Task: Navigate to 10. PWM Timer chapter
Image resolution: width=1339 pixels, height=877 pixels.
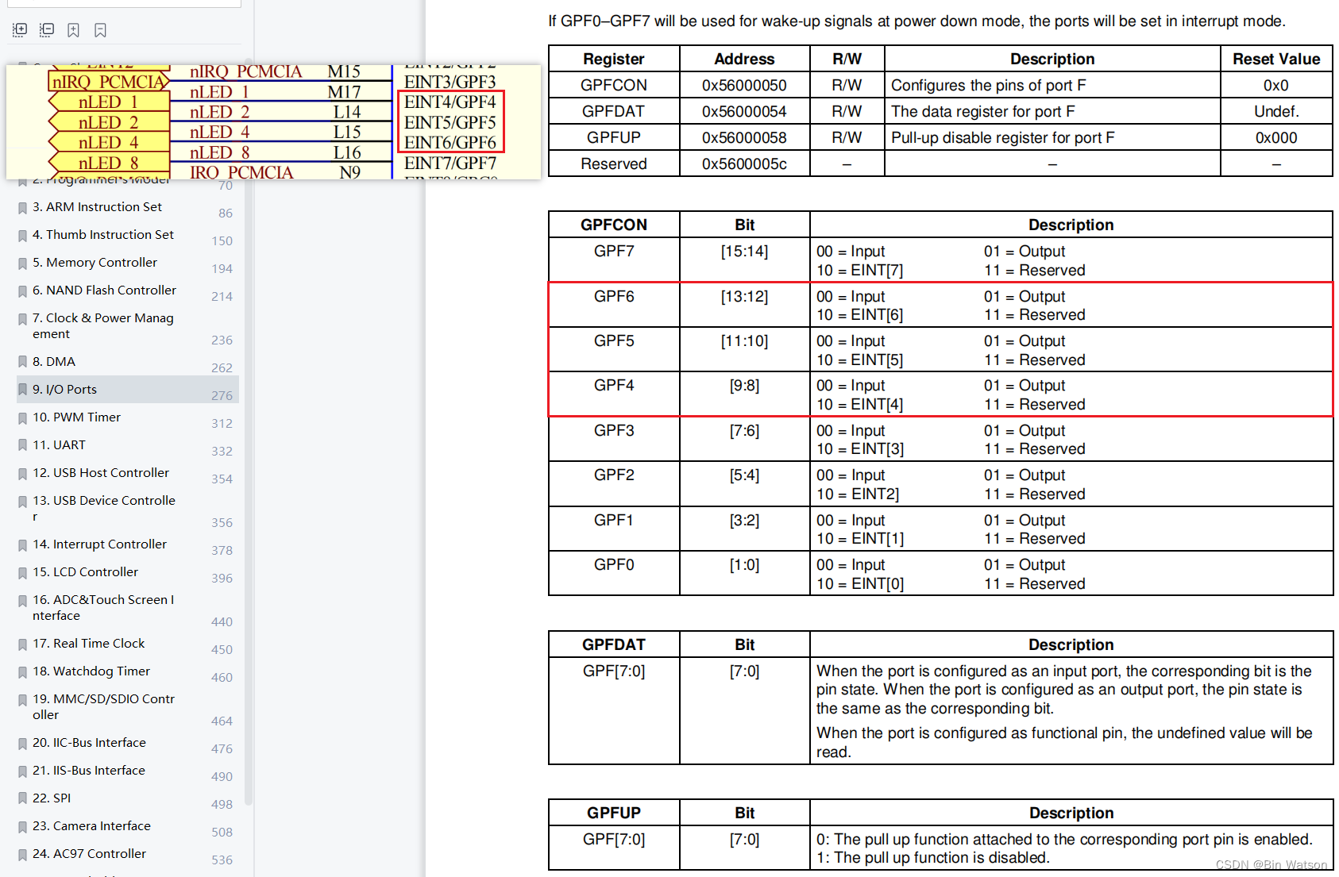Action: [x=76, y=417]
